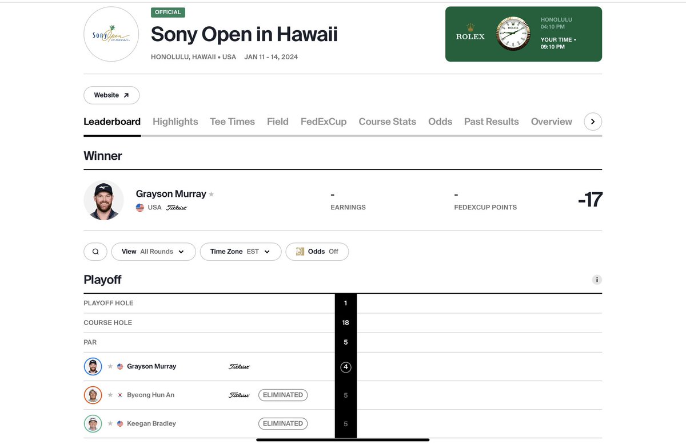This screenshot has height=445, width=686.
Task: Toggle favorite star for Keegan Bradley
Action: 110,424
